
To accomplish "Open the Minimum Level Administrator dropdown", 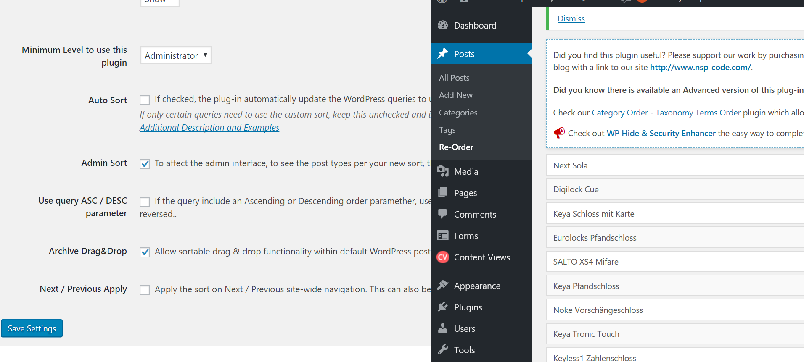I will click(176, 55).
